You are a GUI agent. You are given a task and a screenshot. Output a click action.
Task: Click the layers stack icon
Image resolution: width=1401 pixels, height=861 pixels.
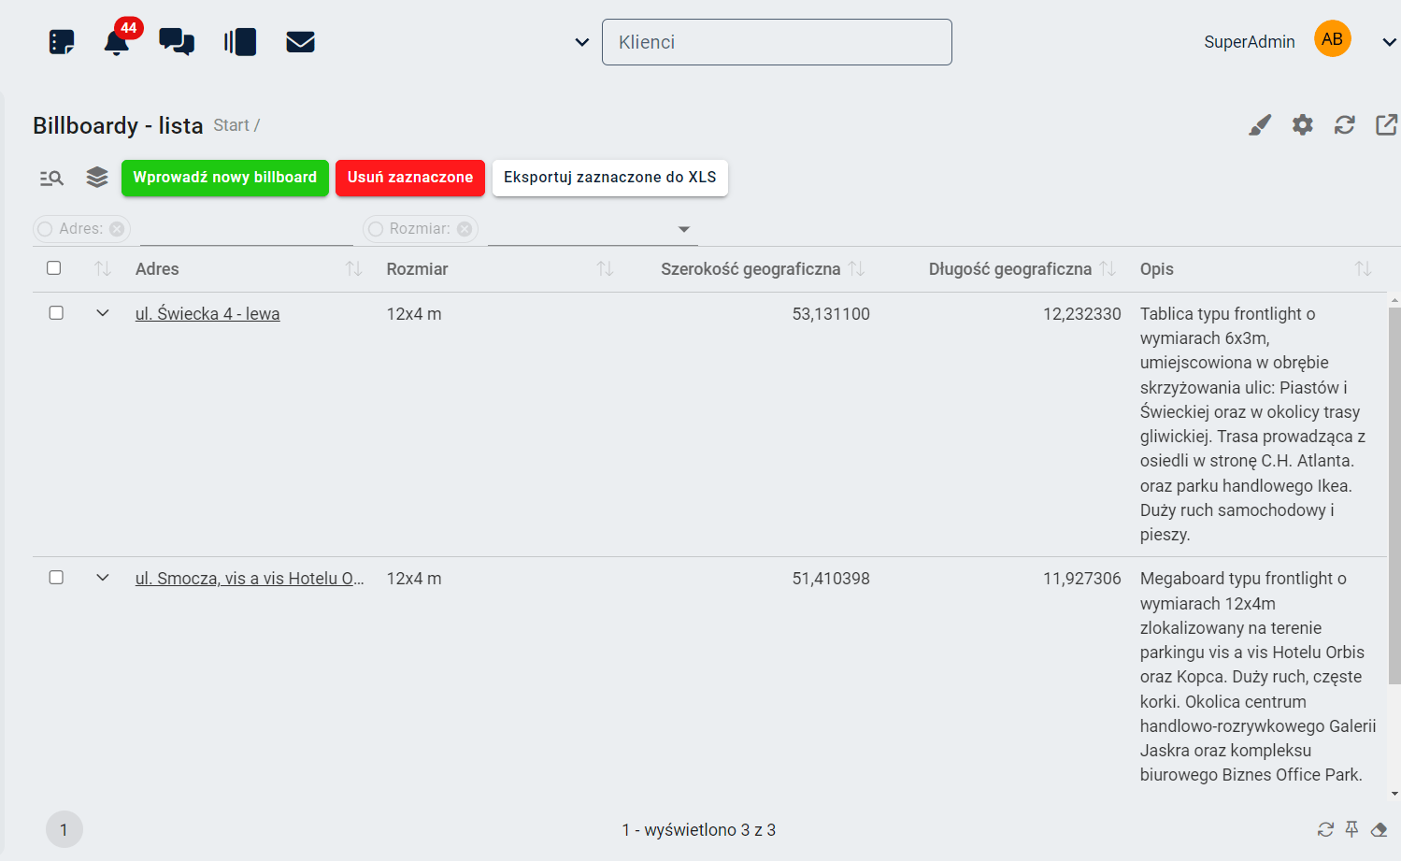click(x=97, y=178)
